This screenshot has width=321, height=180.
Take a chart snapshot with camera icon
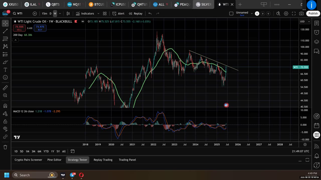pyautogui.click(x=301, y=13)
